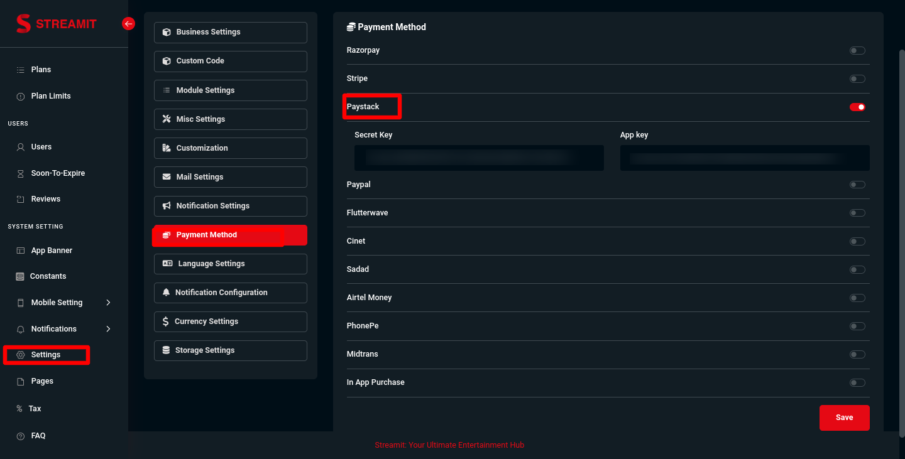Enable the Paypal toggle
Viewport: 905px width, 459px height.
tap(857, 185)
